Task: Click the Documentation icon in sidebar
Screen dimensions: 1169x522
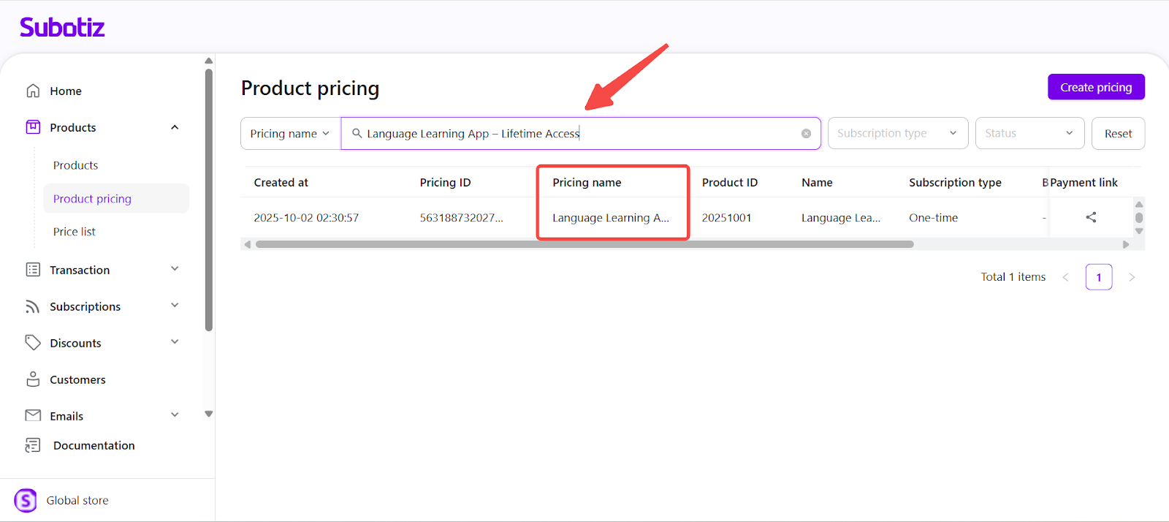Action: [x=33, y=445]
